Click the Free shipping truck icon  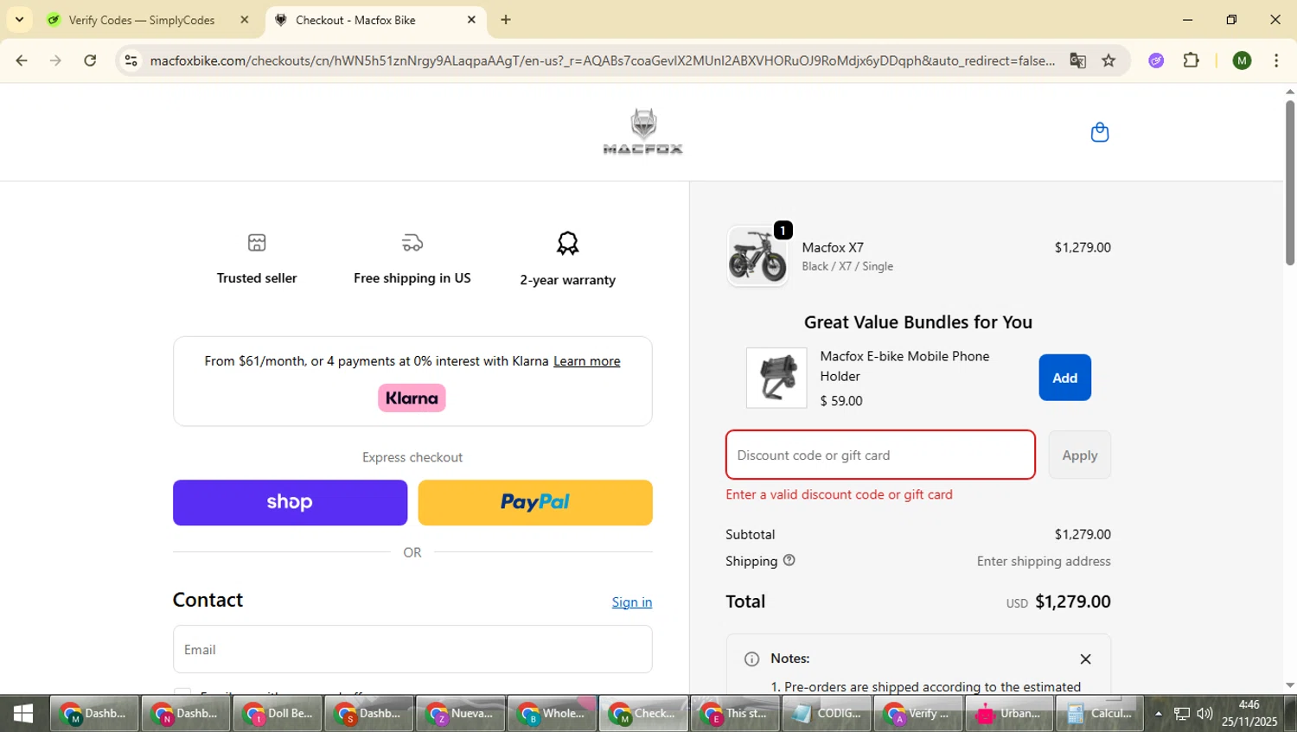point(412,243)
